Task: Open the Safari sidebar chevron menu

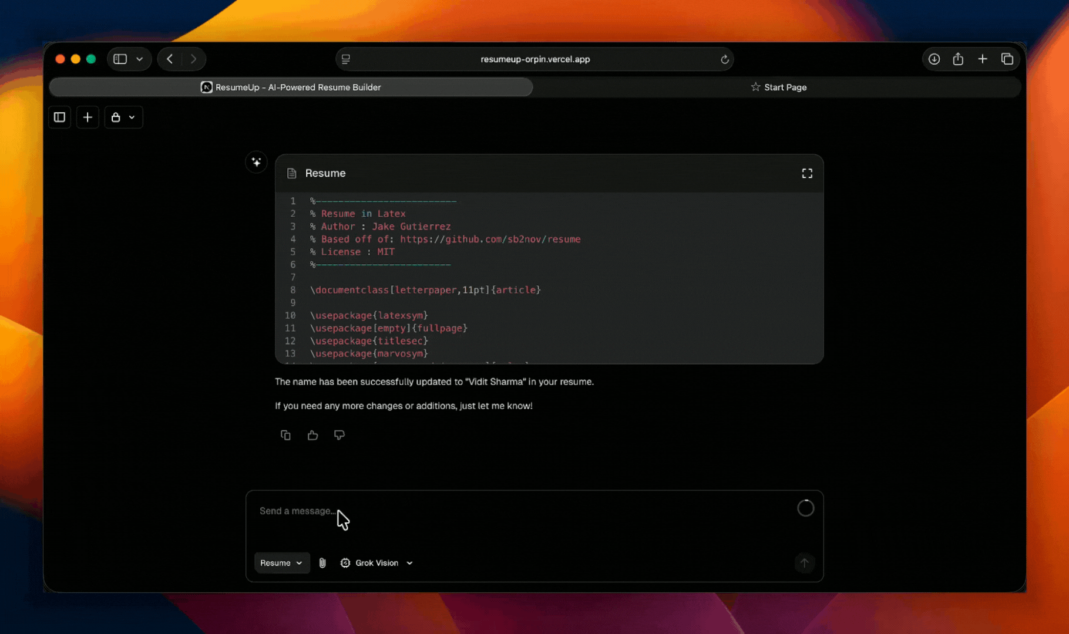Action: click(x=140, y=59)
